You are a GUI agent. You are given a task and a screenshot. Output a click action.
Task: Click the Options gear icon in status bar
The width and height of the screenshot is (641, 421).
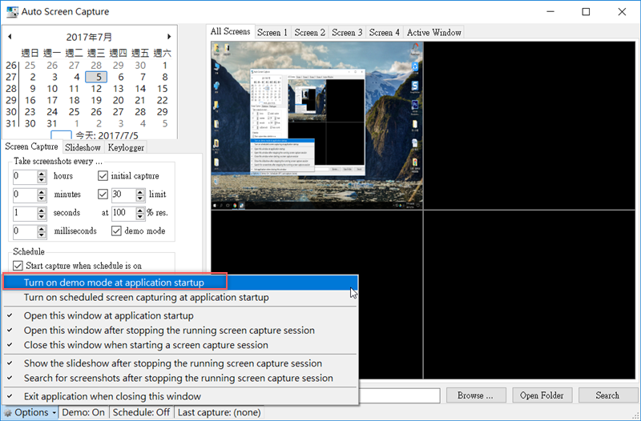coord(8,412)
